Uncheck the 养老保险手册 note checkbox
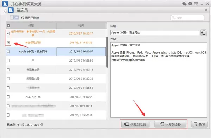211x138 pixels. click(x=8, y=43)
